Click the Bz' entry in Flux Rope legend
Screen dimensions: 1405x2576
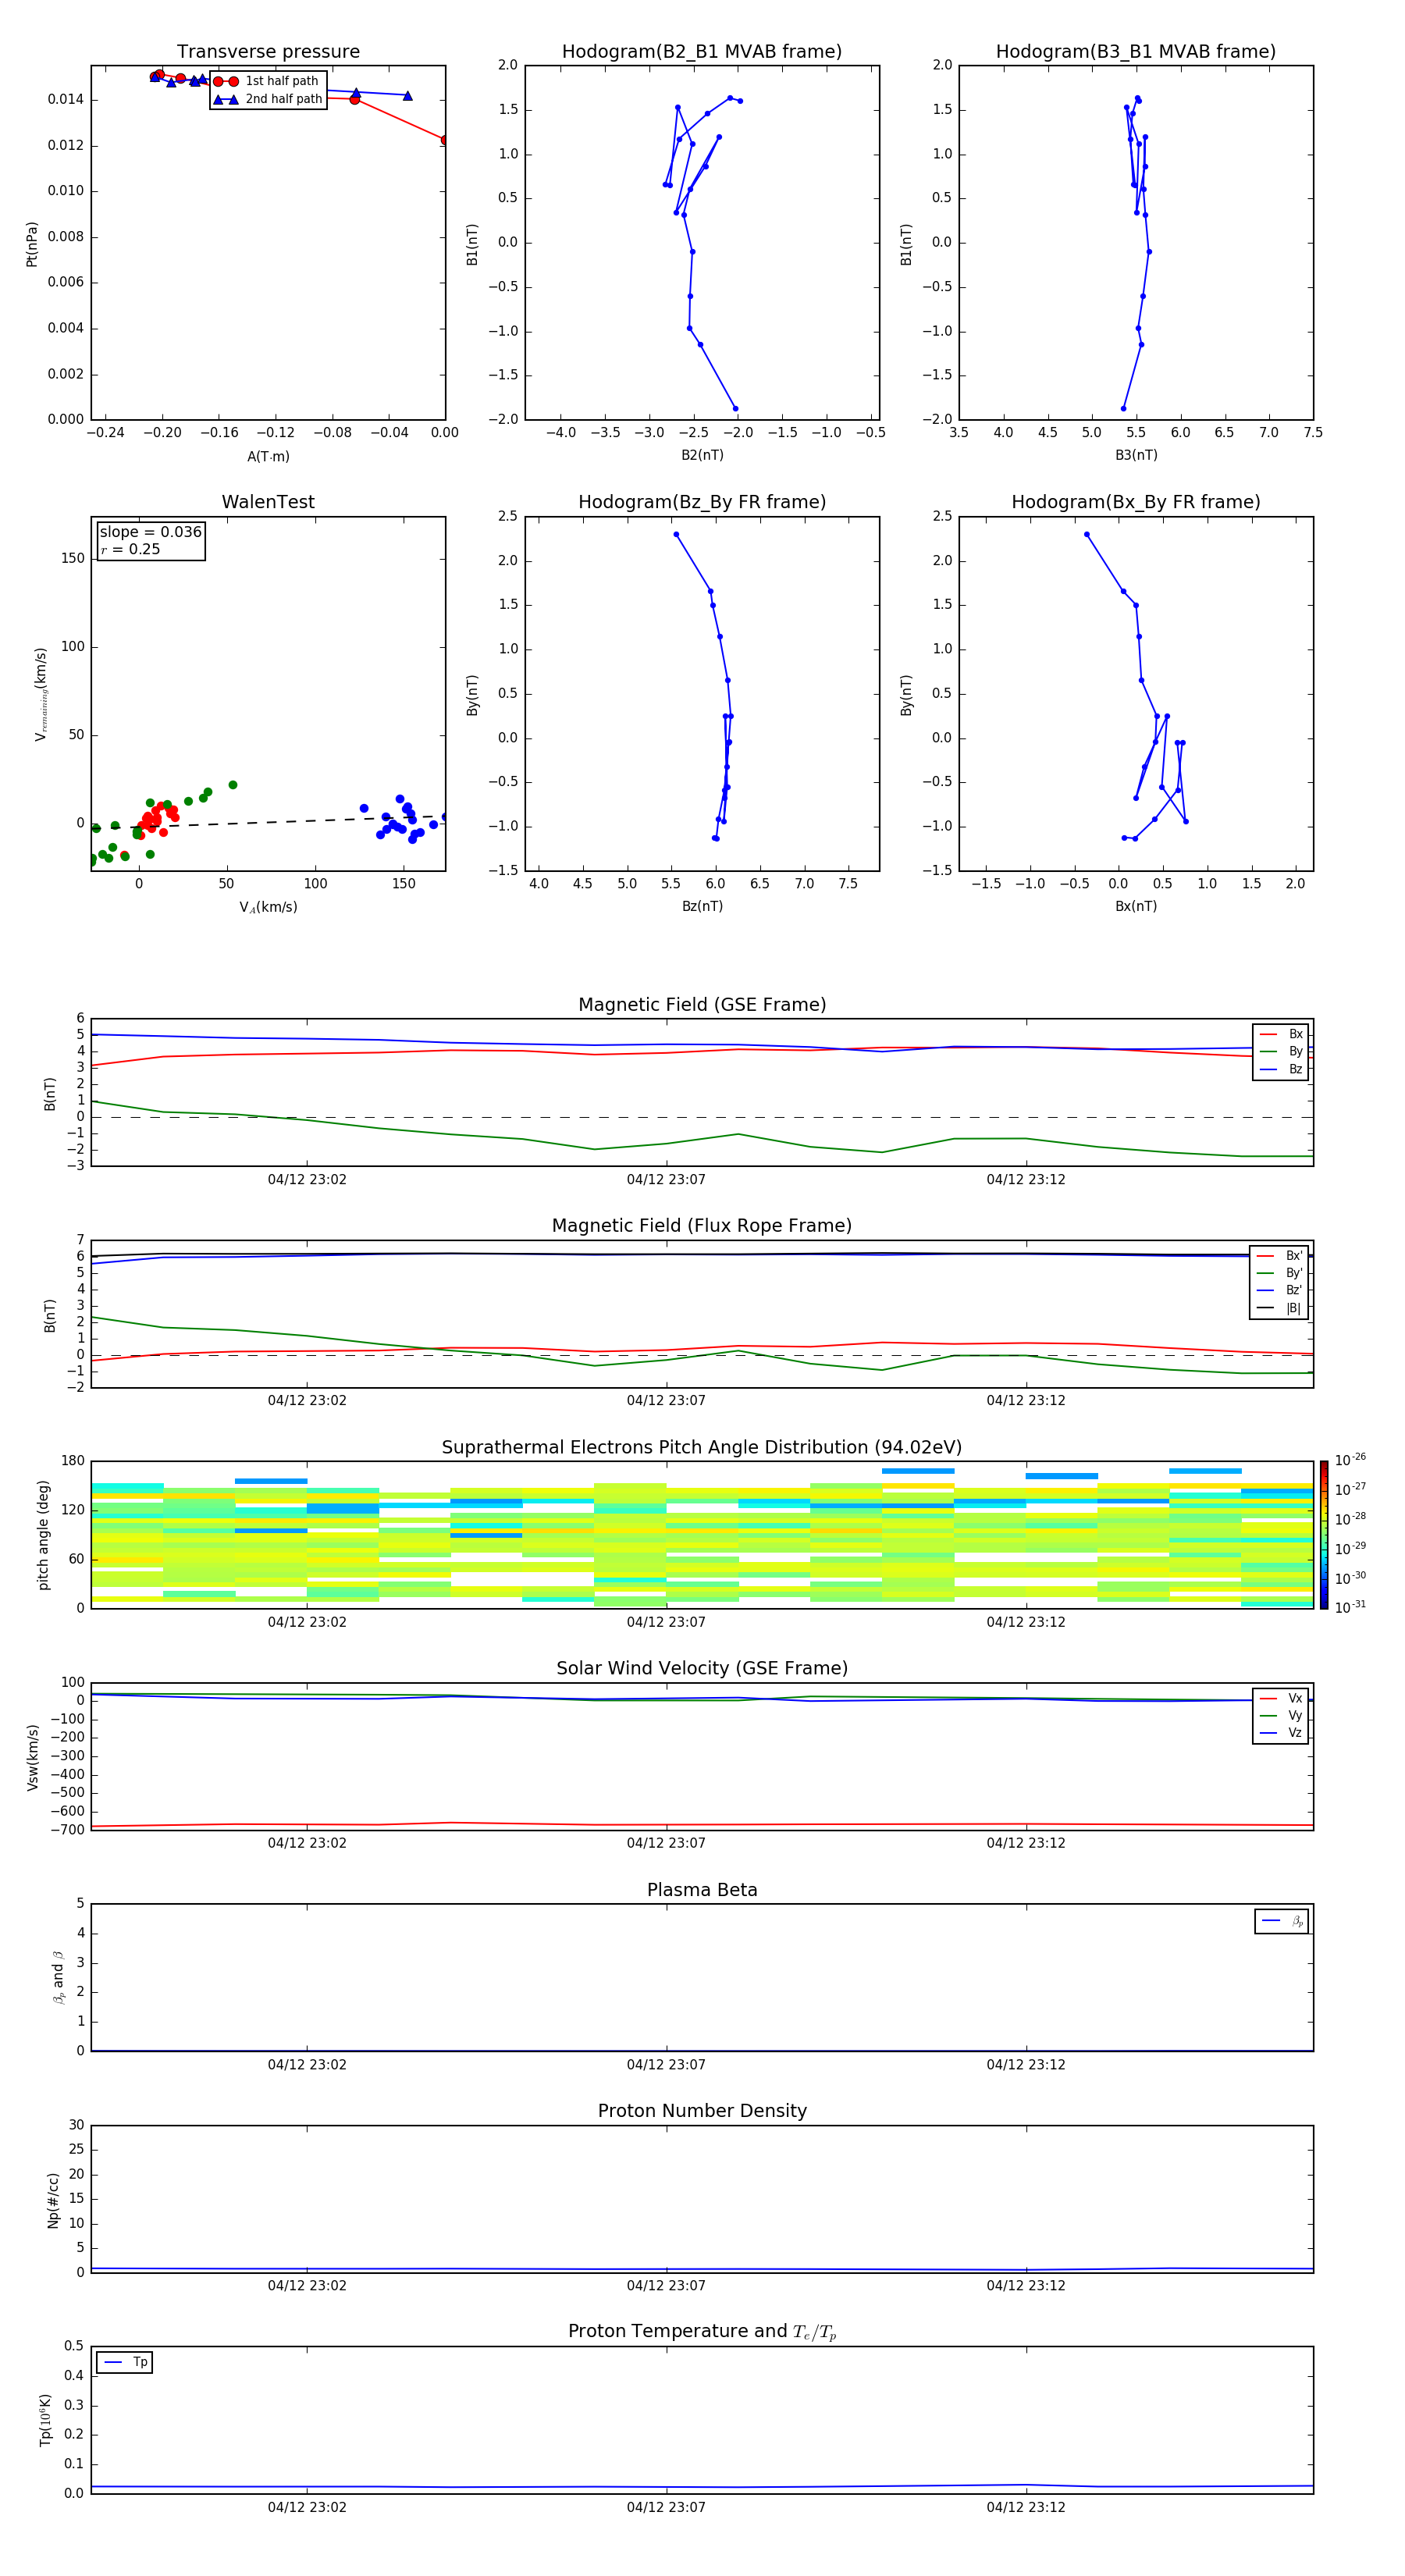(1279, 1291)
